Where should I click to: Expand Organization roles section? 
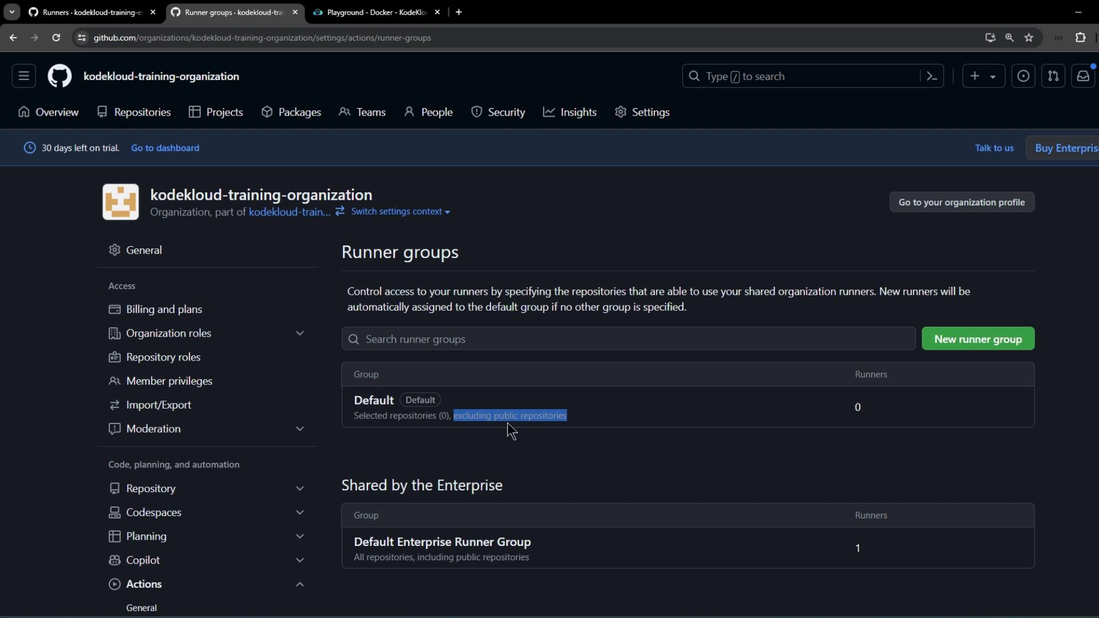[299, 333]
